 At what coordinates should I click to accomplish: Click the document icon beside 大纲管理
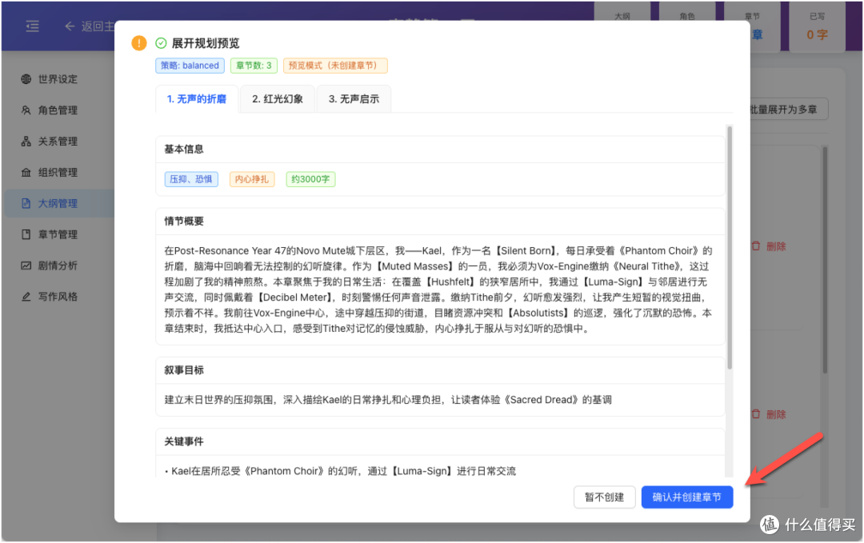[26, 203]
